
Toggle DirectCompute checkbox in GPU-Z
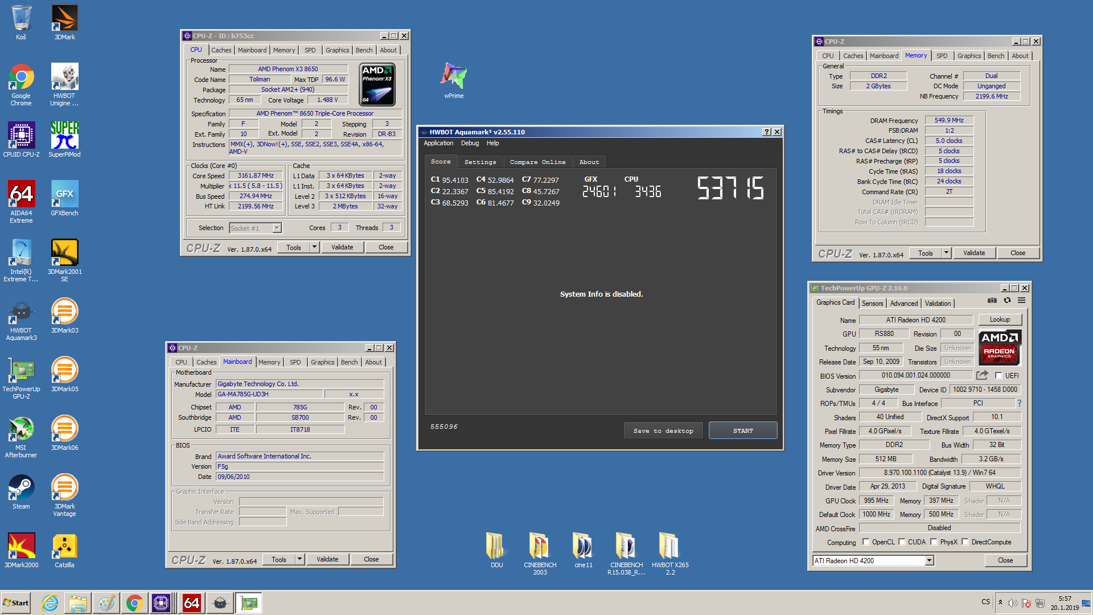pos(965,542)
